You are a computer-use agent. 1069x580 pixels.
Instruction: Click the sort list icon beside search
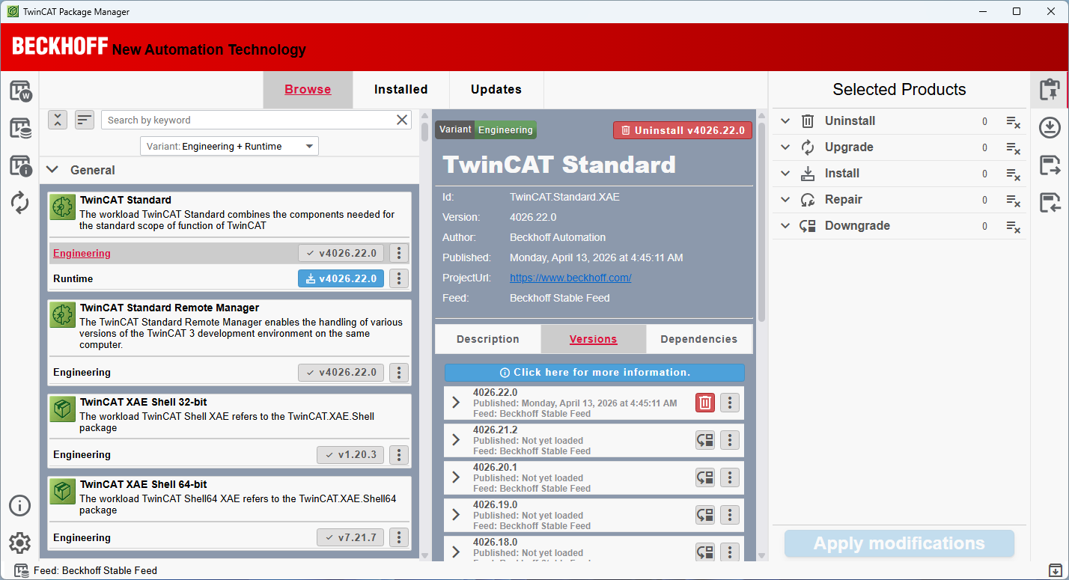tap(85, 120)
